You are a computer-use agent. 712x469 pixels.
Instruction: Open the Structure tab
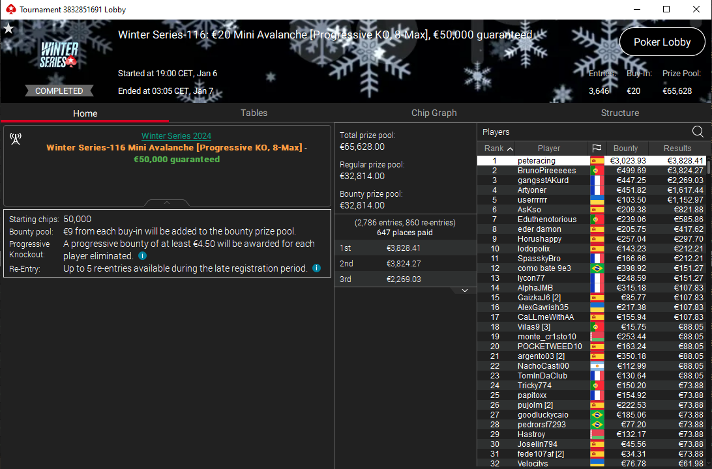pos(620,113)
